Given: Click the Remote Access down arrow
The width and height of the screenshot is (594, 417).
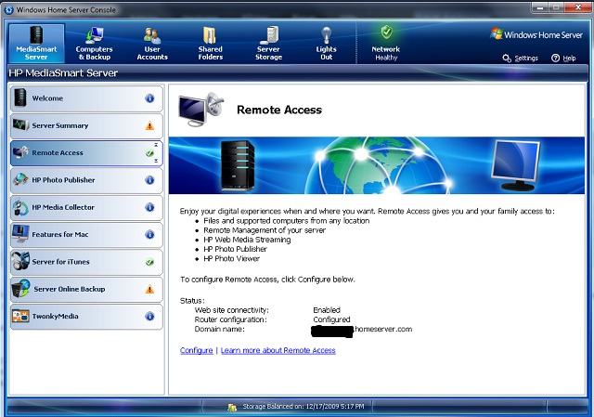Looking at the screenshot, I should click(x=156, y=161).
